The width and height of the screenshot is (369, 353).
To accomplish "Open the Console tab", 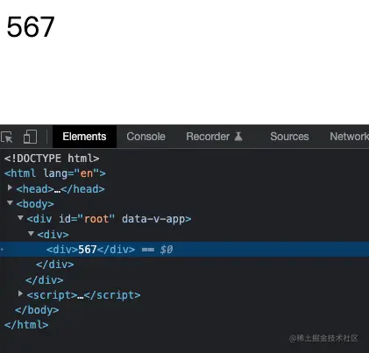I will (x=145, y=137).
